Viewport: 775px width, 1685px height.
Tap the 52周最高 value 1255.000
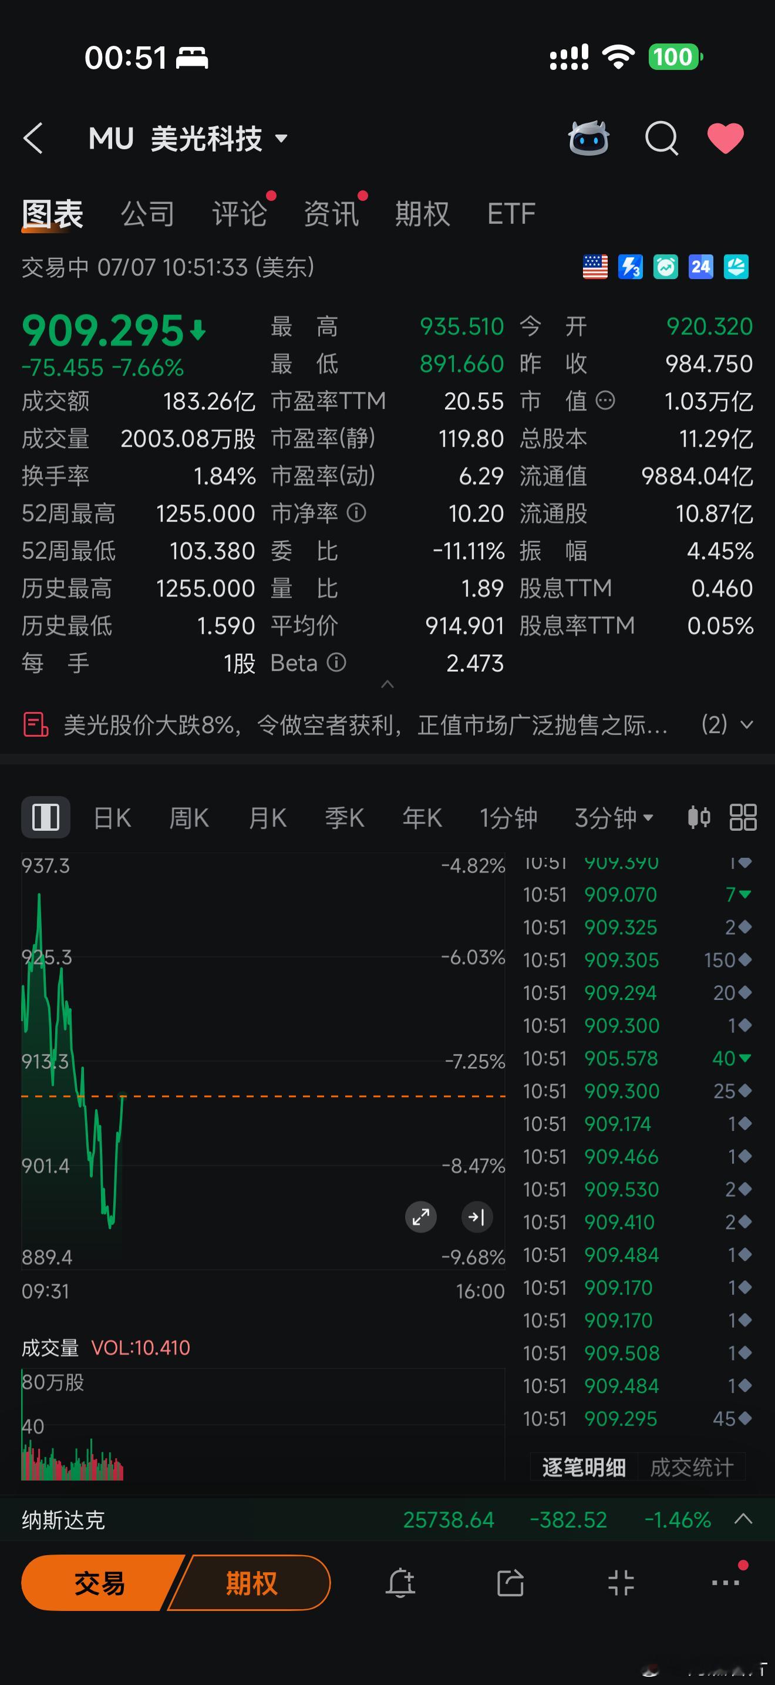pyautogui.click(x=205, y=513)
